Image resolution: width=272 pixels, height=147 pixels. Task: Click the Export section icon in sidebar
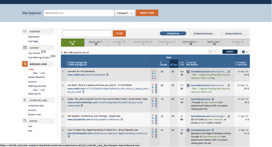point(25,121)
